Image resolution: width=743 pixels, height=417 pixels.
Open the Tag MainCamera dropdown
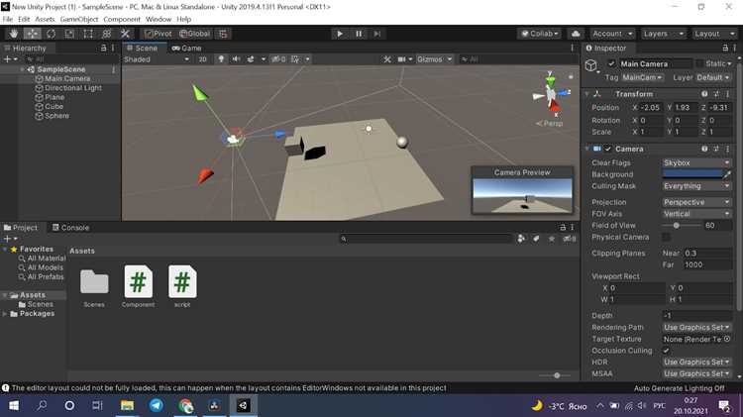643,77
